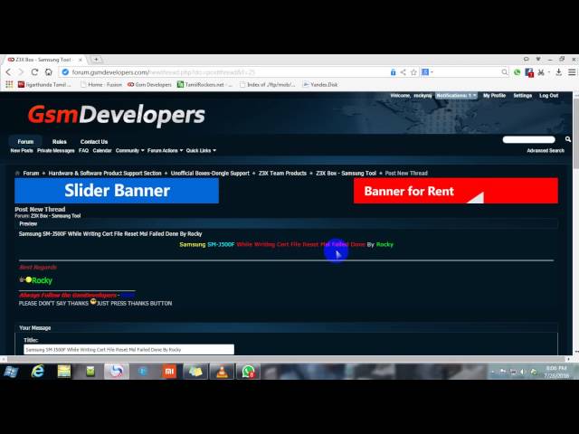Select the Rules navigation tab

[60, 142]
